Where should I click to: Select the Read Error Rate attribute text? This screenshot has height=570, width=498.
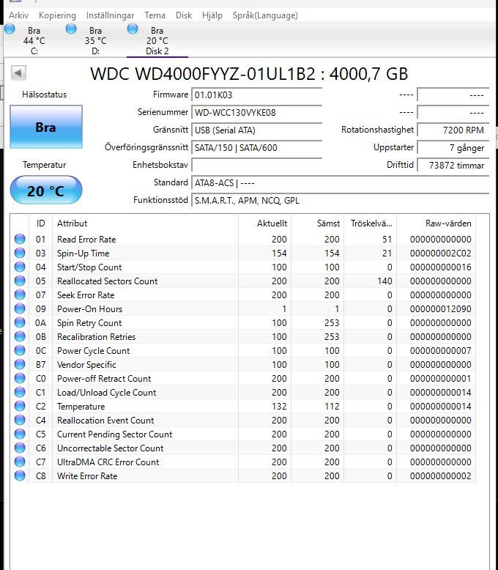click(86, 239)
